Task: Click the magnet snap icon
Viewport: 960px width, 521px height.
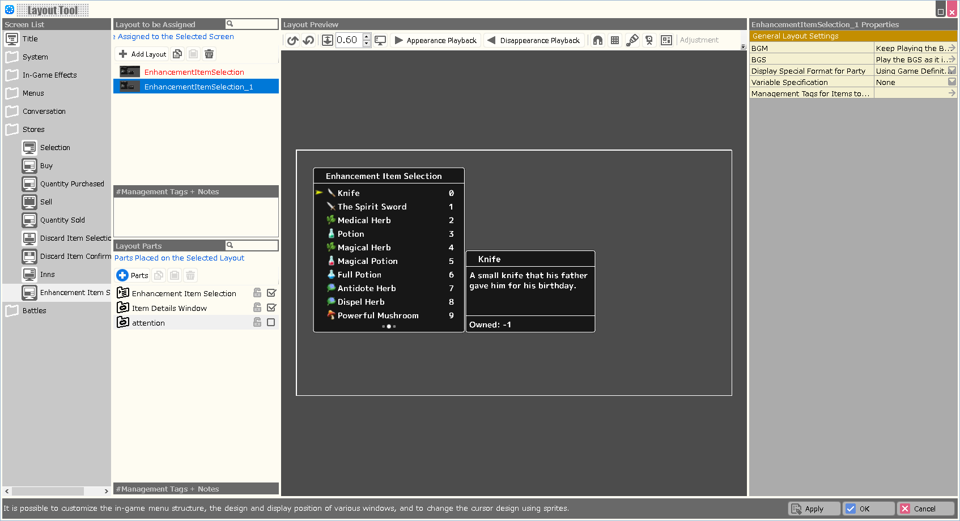Action: (x=598, y=40)
